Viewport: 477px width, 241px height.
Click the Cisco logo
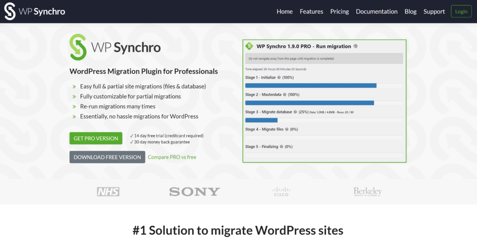[x=281, y=191]
